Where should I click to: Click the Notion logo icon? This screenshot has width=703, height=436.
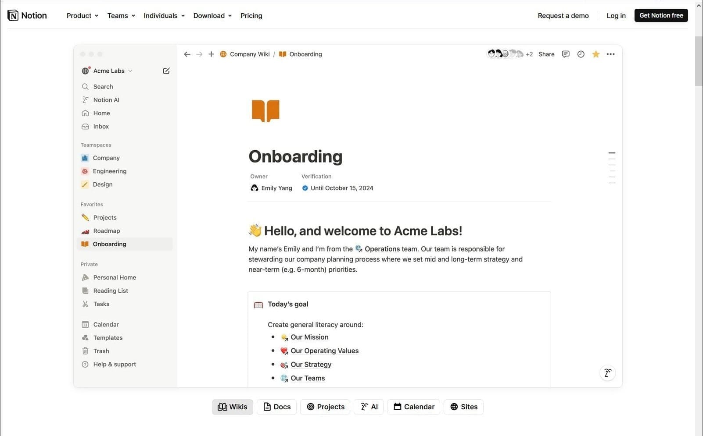click(x=13, y=15)
